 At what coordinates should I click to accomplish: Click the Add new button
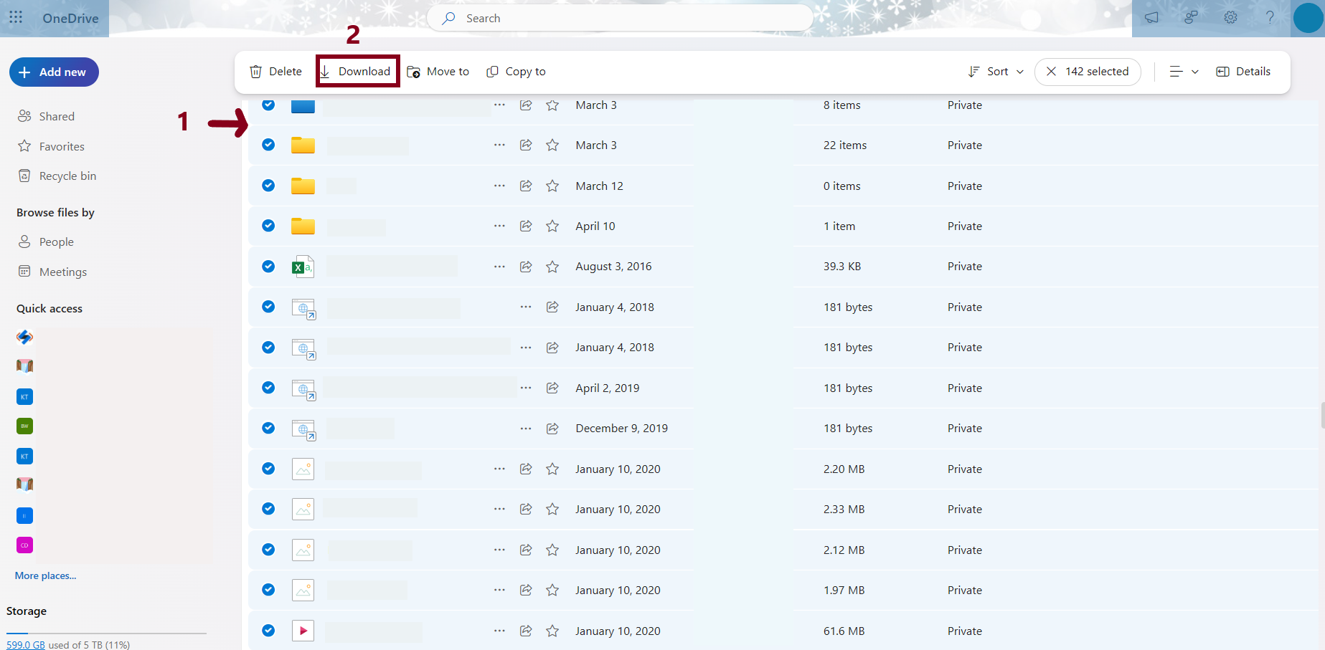(54, 72)
